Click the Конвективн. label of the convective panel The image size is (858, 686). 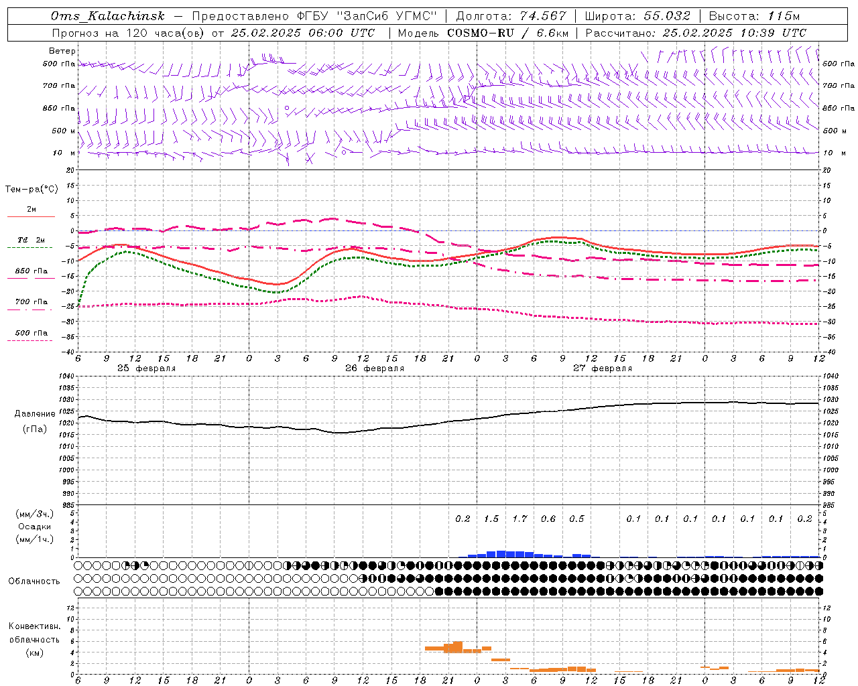pyautogui.click(x=34, y=626)
